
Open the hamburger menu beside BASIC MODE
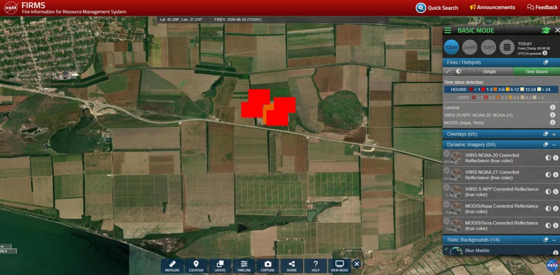(448, 31)
